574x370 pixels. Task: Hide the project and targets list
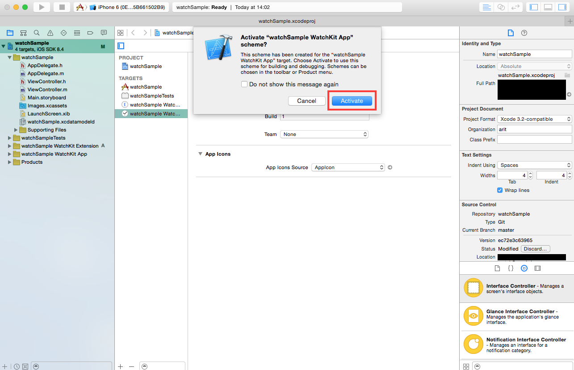click(x=121, y=46)
